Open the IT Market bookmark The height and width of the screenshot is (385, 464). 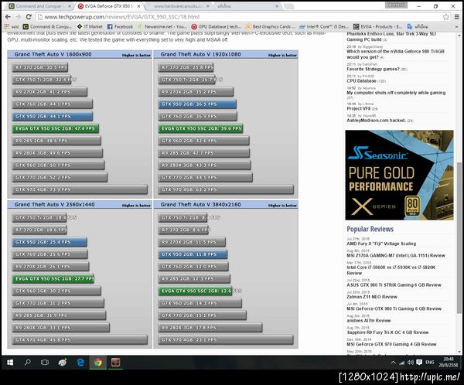click(90, 26)
